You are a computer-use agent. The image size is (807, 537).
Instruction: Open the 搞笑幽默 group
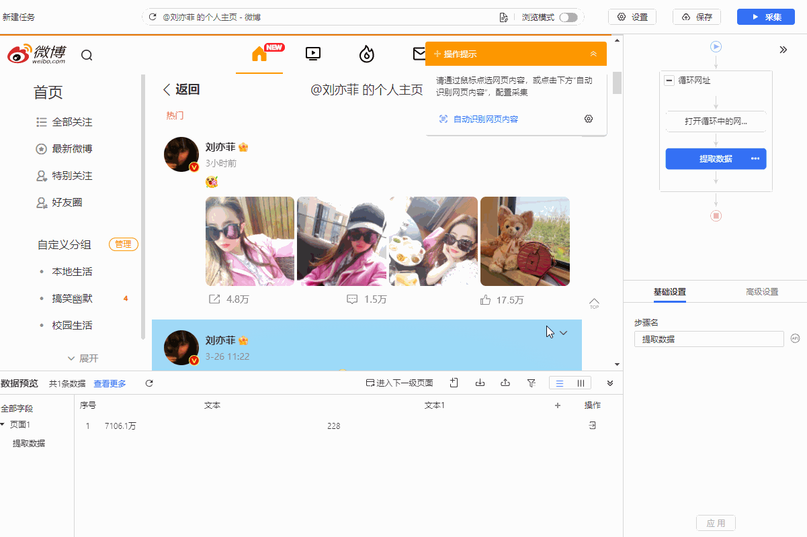[x=72, y=299]
